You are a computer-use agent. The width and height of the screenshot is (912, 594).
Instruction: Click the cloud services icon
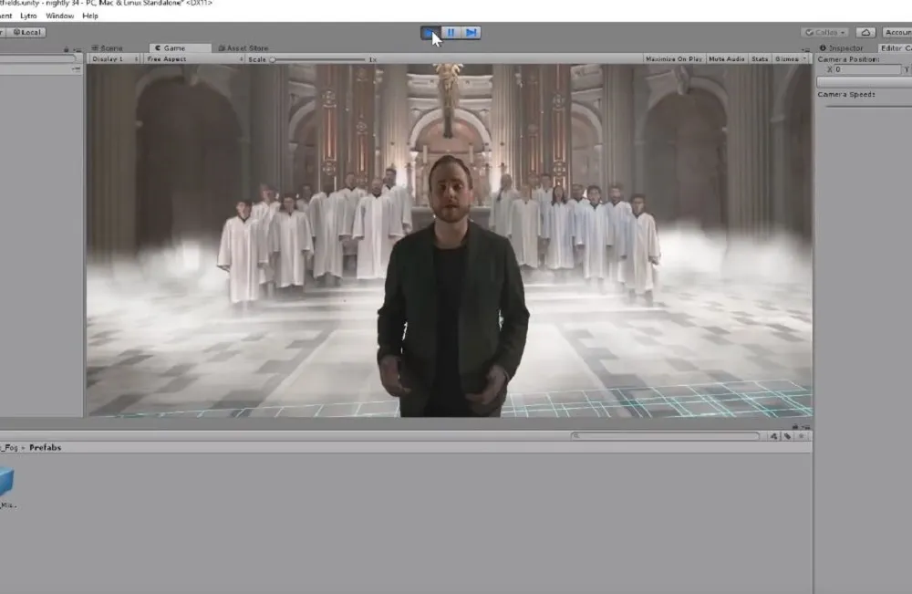click(x=865, y=33)
